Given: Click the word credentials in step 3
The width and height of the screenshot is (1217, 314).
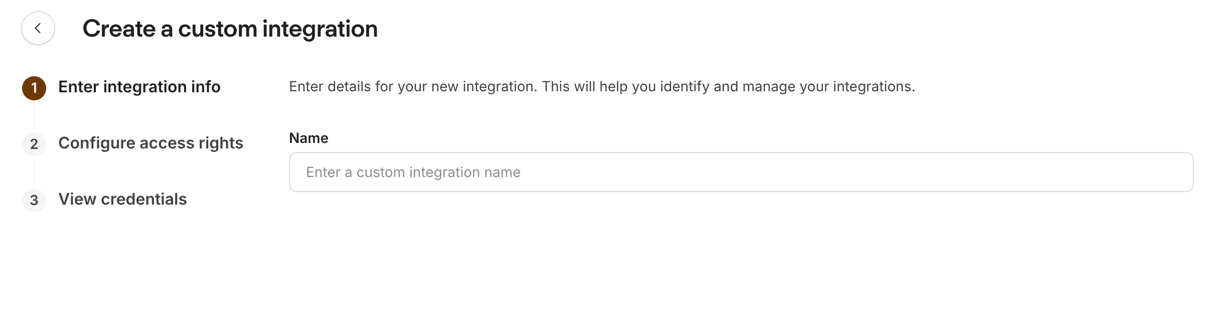Looking at the screenshot, I should point(143,199).
